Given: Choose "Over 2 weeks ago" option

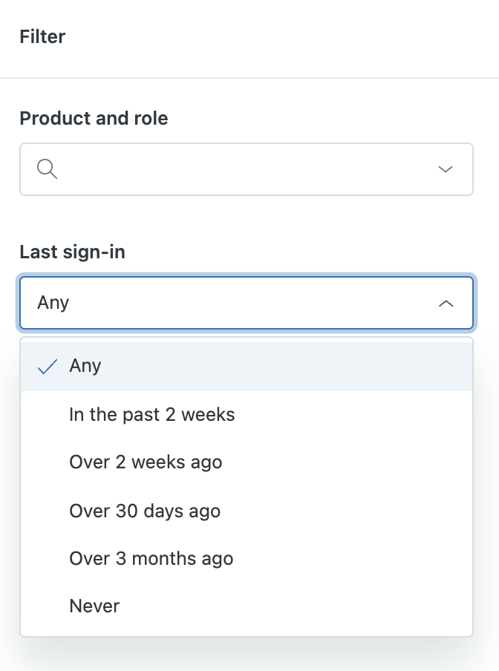Looking at the screenshot, I should [x=146, y=462].
